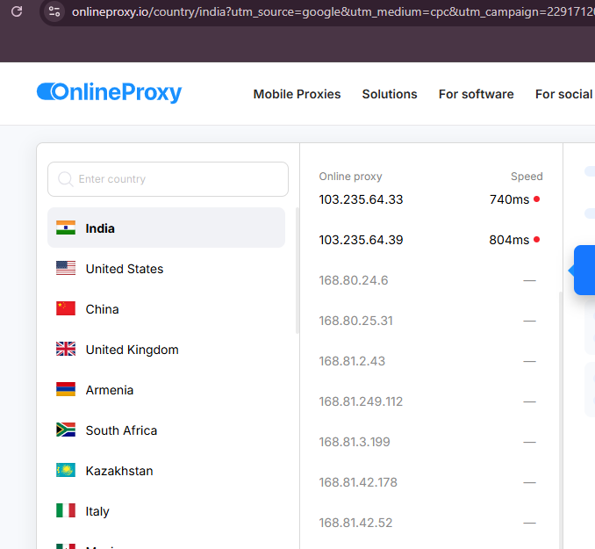Click the United Kingdom flag icon
This screenshot has height=549, width=595.
[x=66, y=350]
